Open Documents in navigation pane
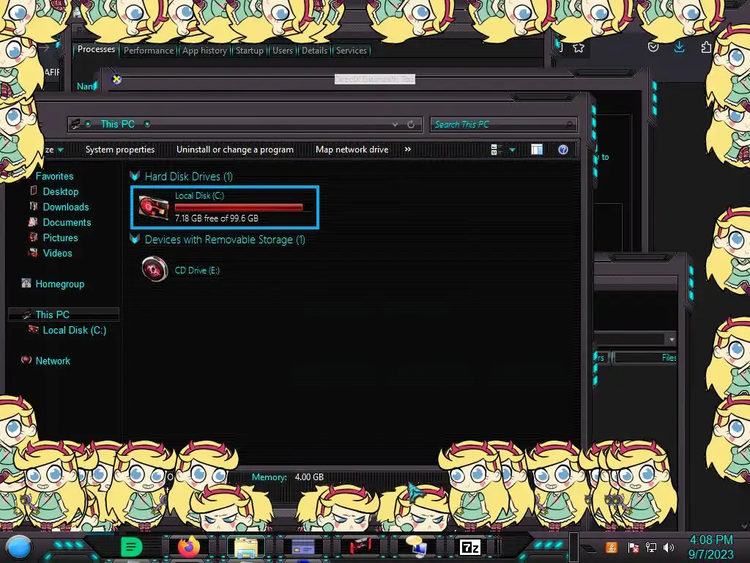 (x=67, y=222)
